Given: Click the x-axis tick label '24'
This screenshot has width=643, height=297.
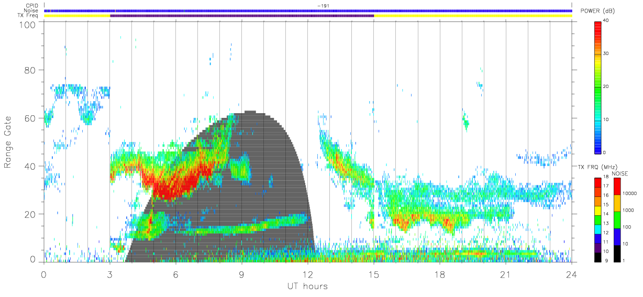Looking at the screenshot, I should point(572,274).
